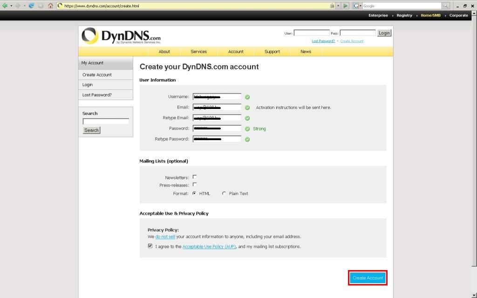Run the search with the magnifier button
Viewport: 477px width, 298px height.
[x=445, y=6]
